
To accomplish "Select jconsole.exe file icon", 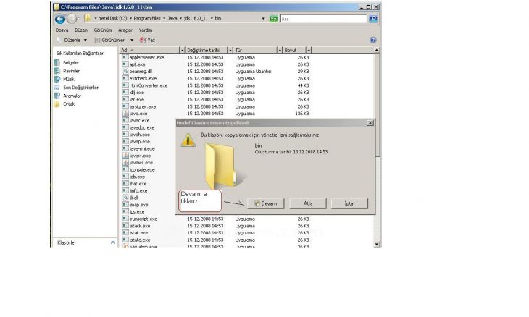I will pos(125,170).
